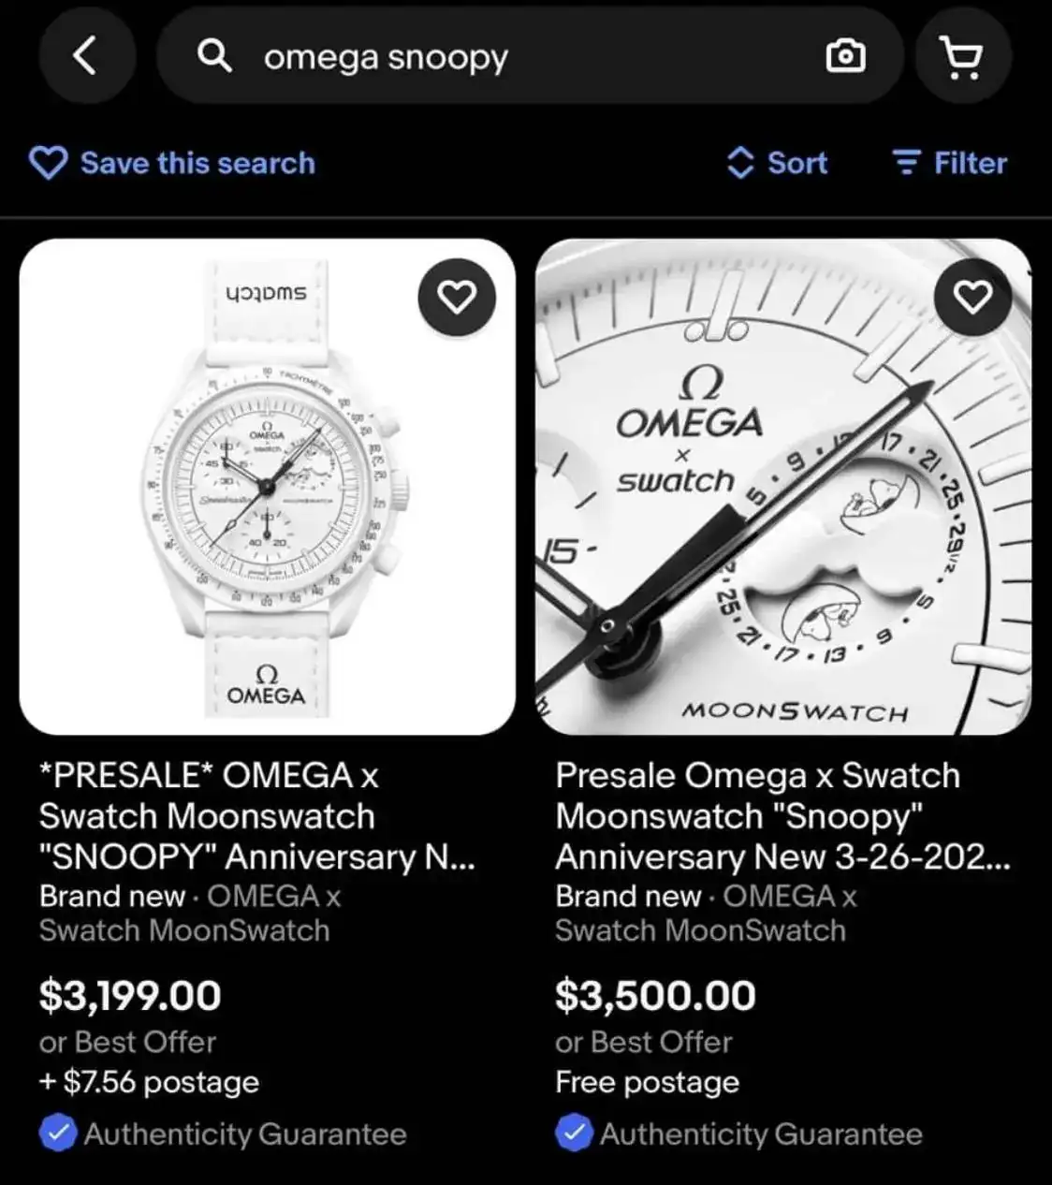Open the Sort options
Image resolution: width=1052 pixels, height=1185 pixels.
pos(796,163)
